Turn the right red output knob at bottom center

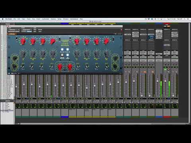coord(70,67)
